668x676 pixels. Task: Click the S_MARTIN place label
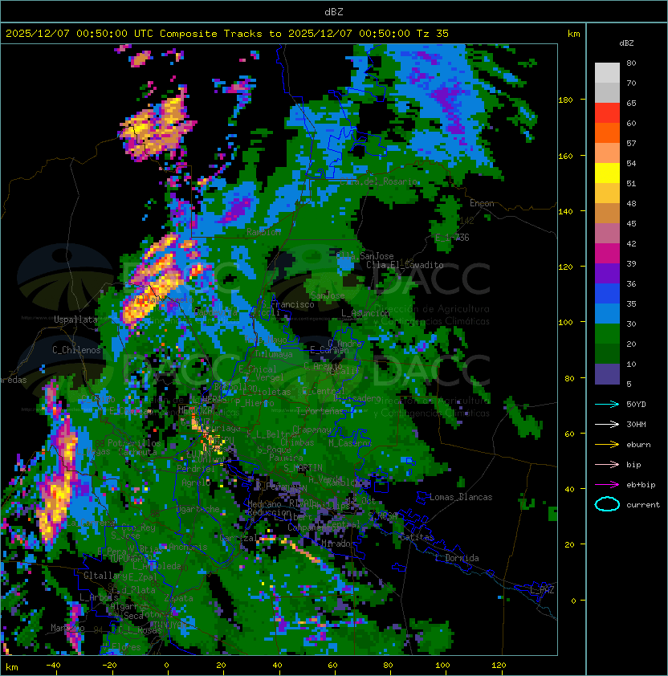coord(303,467)
